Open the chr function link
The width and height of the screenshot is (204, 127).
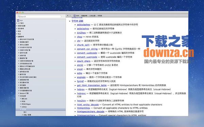tap(79, 41)
